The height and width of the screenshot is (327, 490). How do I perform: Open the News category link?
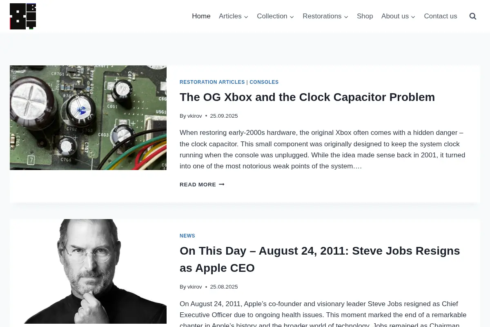[187, 236]
